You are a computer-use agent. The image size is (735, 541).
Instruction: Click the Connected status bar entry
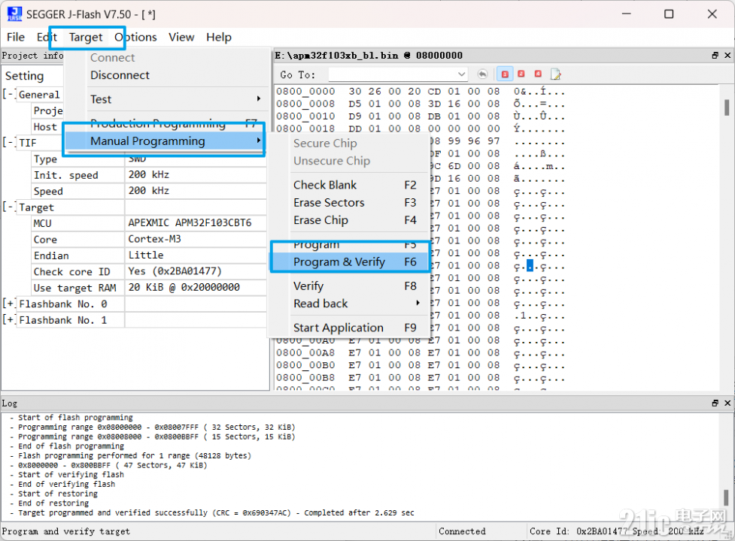(x=462, y=531)
